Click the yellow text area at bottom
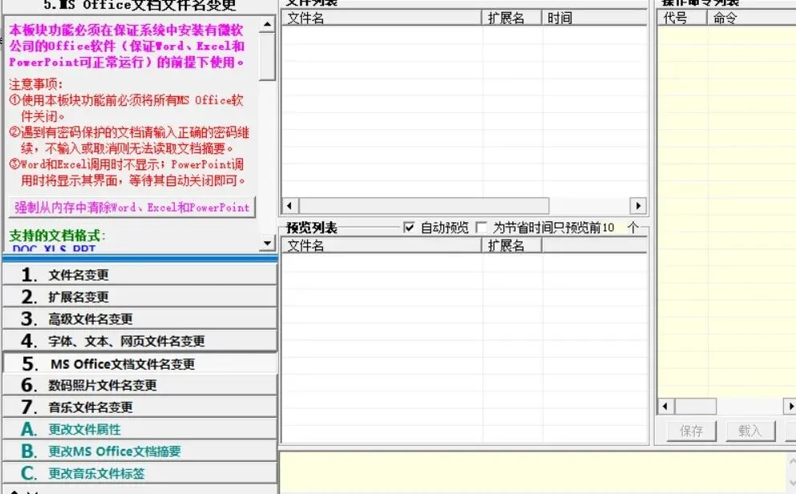This screenshot has height=494, width=796. coord(532,472)
